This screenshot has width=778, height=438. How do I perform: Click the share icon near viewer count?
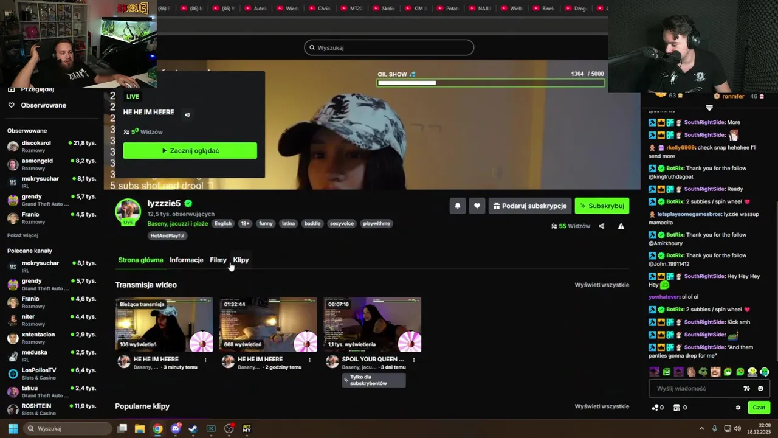602,226
